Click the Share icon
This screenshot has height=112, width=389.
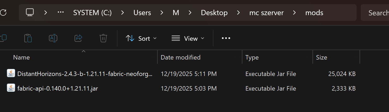point(78,38)
